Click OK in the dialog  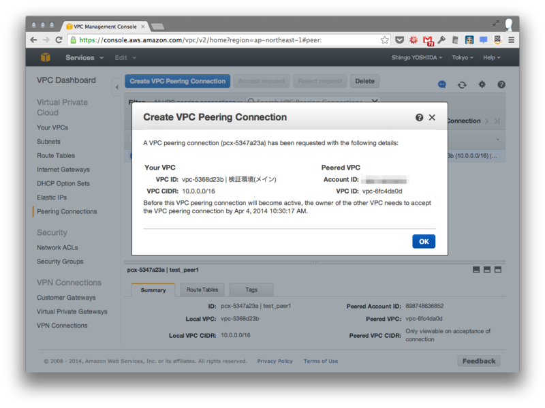click(x=424, y=242)
